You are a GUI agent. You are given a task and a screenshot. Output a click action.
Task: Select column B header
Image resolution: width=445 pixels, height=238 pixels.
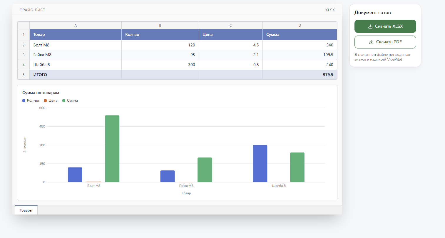pos(160,26)
